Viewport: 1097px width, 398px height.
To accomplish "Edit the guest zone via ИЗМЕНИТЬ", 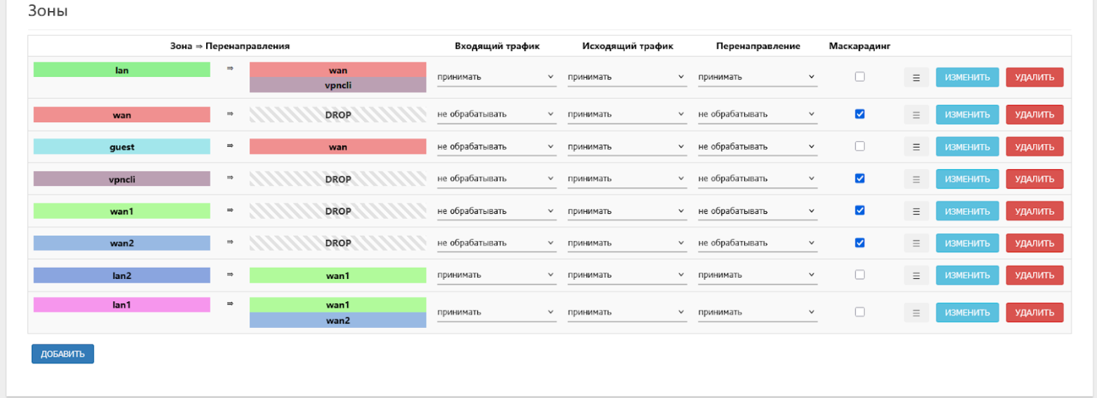I will coord(967,147).
